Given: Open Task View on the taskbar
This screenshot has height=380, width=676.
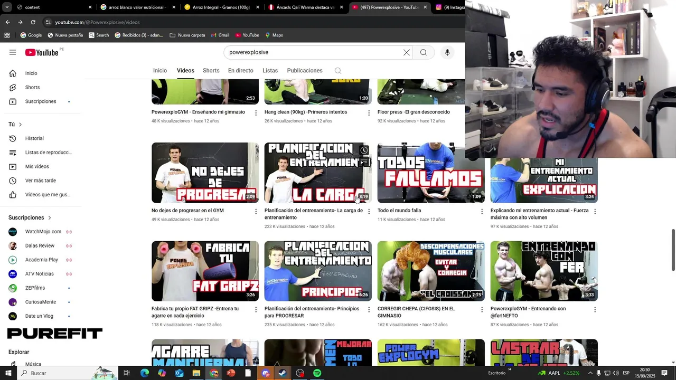Looking at the screenshot, I should tap(127, 373).
